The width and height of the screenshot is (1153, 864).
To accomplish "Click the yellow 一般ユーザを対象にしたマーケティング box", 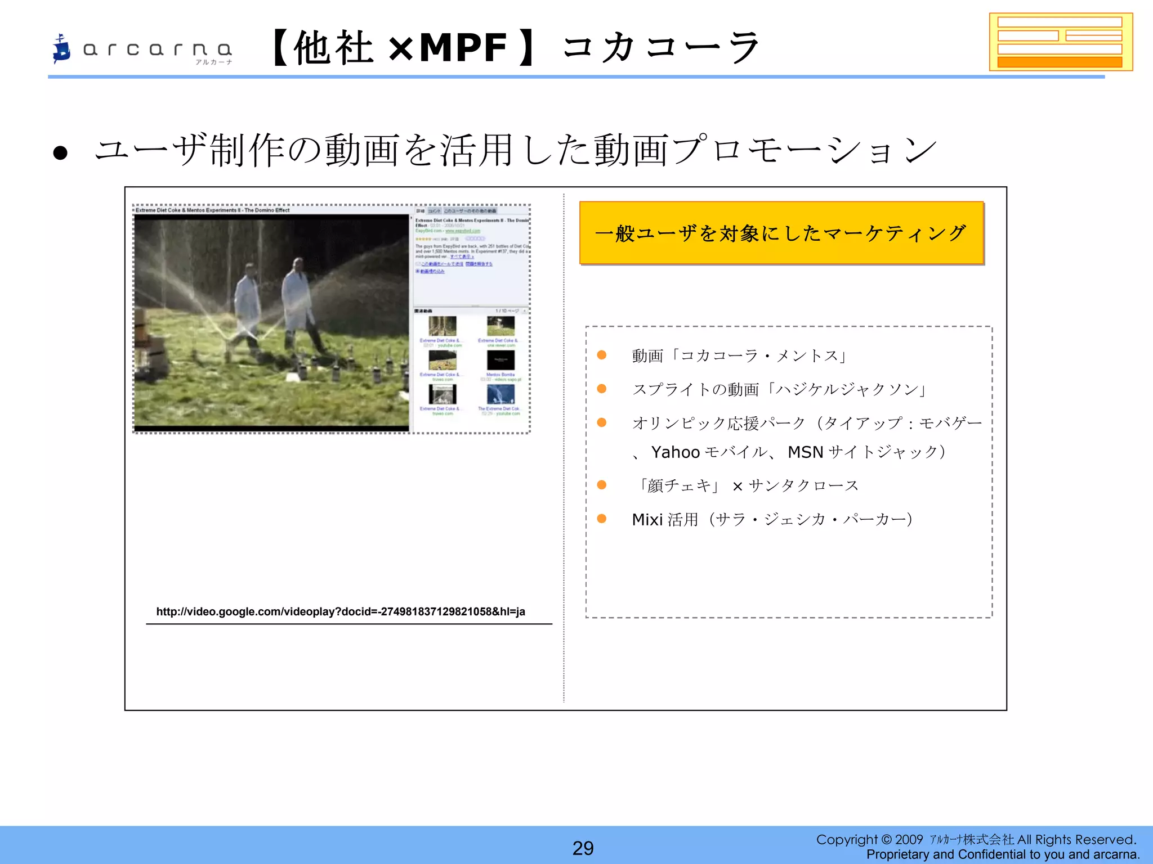I will click(781, 233).
